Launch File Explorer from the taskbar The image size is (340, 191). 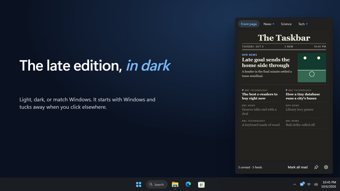click(x=175, y=185)
